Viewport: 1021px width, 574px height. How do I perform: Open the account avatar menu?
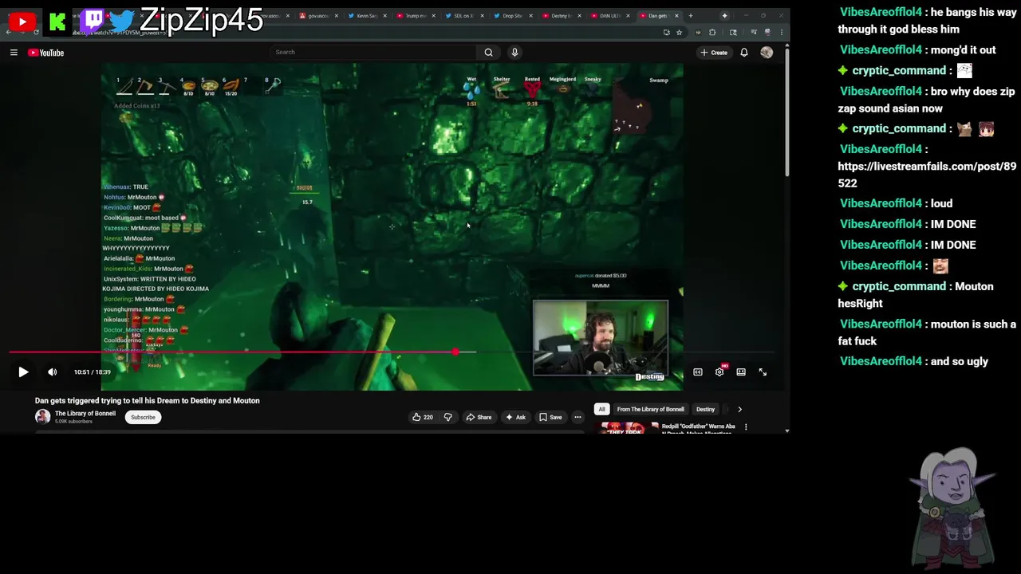pos(767,53)
